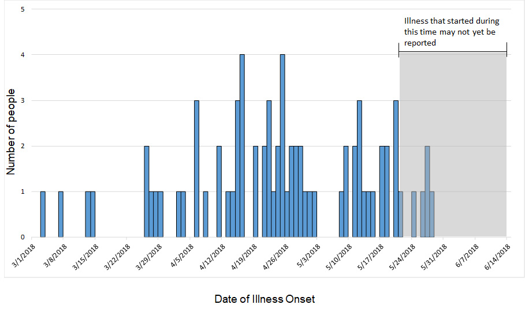Viewport: 525px width, 312px height.
Task: Select the 5/31/2018 date label
Action: (434, 257)
